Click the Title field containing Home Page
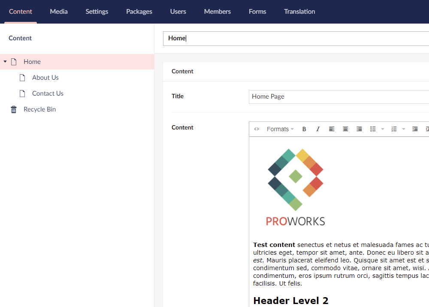The image size is (429, 307). [x=338, y=96]
